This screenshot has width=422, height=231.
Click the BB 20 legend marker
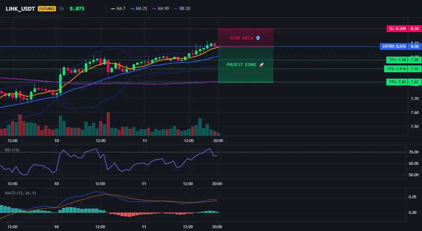coord(176,9)
